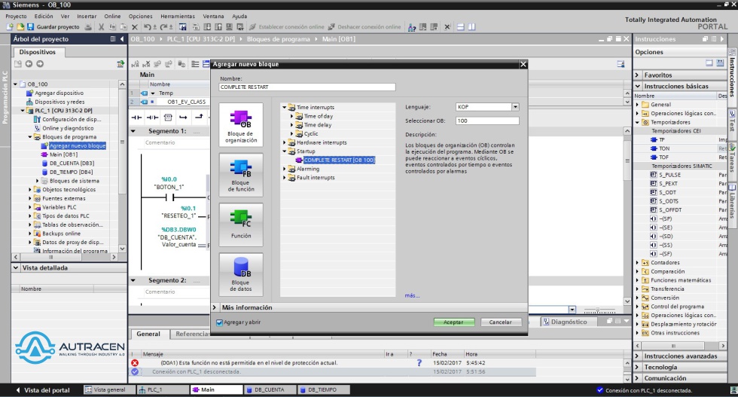This screenshot has height=397, width=738.
Task: Insert an empty box from ladder toolbar
Action: tap(168, 117)
